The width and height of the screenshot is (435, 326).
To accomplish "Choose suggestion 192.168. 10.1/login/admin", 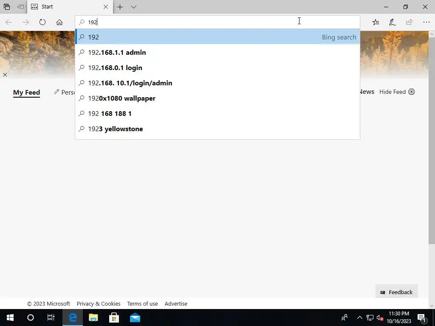I will [x=217, y=83].
